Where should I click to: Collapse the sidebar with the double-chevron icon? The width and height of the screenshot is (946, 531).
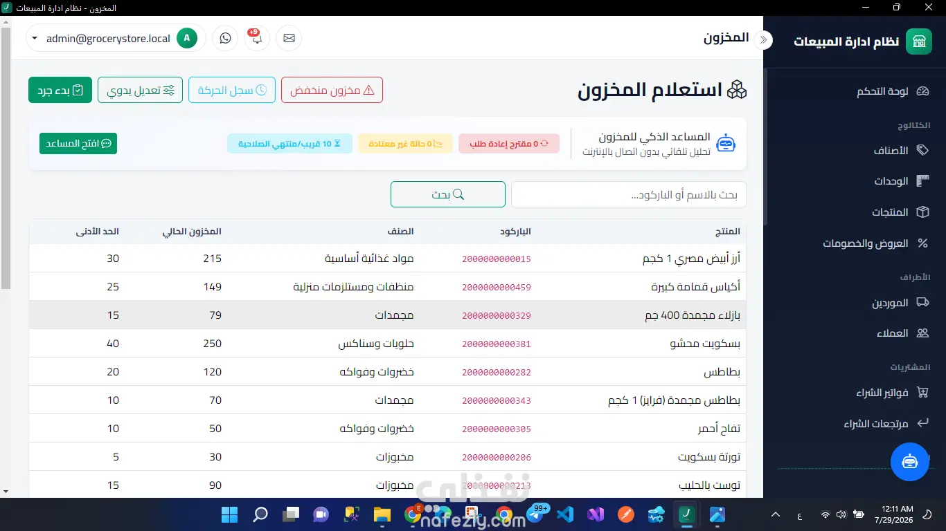coord(764,40)
